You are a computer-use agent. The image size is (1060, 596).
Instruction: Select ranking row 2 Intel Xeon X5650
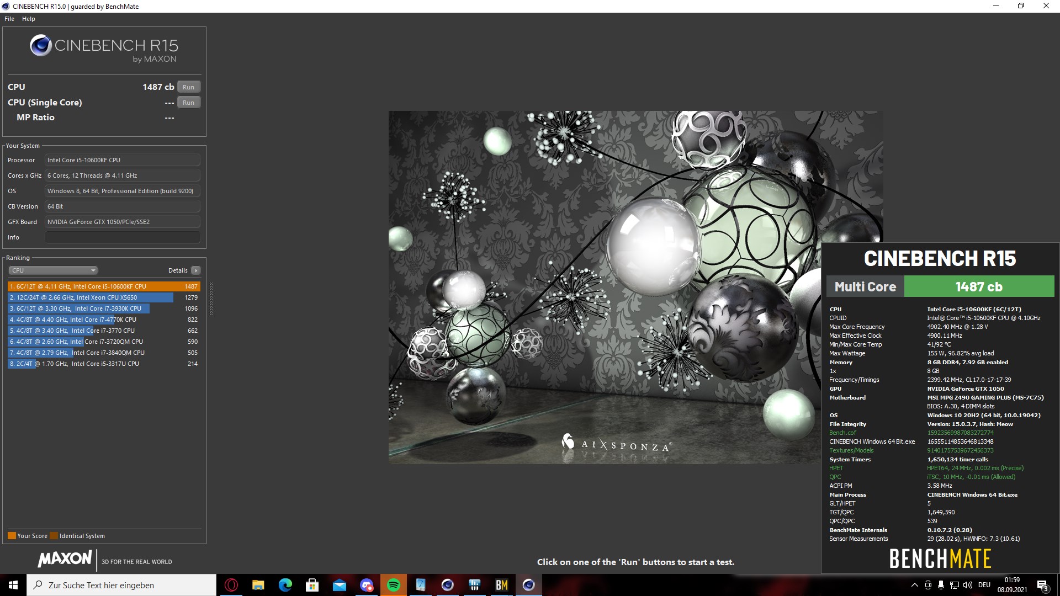(x=104, y=297)
